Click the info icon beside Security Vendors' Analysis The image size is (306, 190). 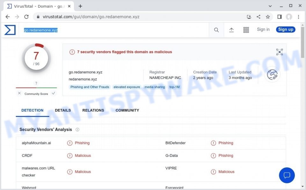77,129
